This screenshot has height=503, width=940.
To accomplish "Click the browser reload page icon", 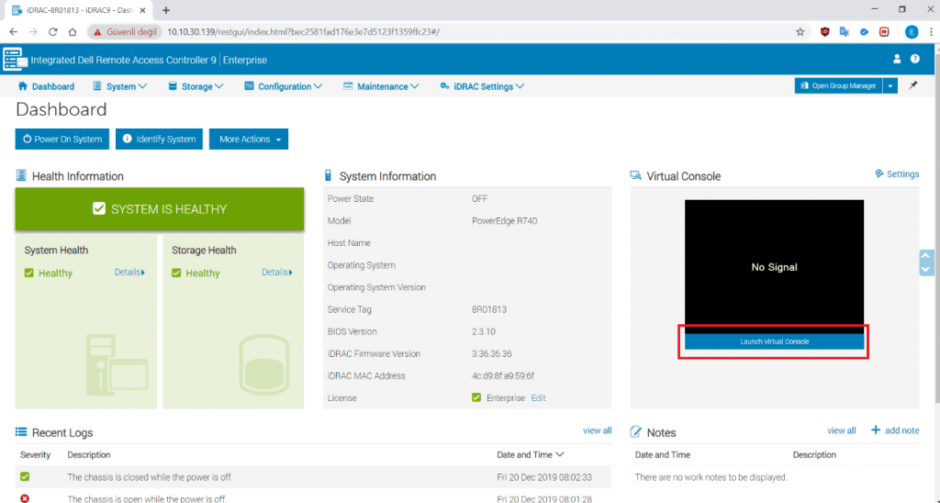I will coord(52,31).
